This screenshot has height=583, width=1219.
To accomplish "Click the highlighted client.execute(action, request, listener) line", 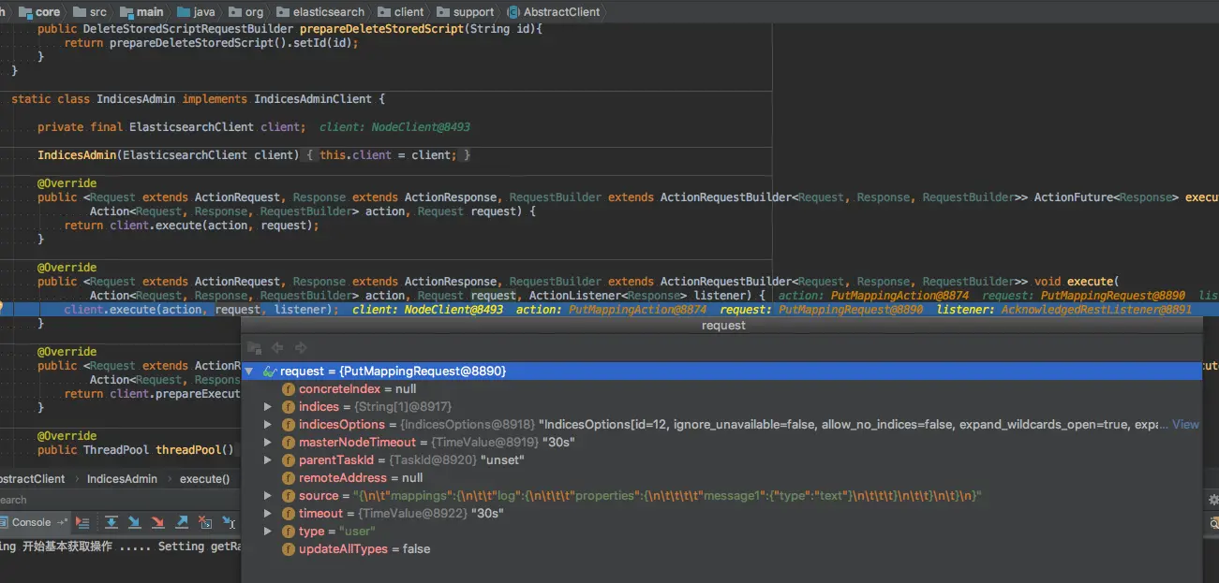I will 201,310.
